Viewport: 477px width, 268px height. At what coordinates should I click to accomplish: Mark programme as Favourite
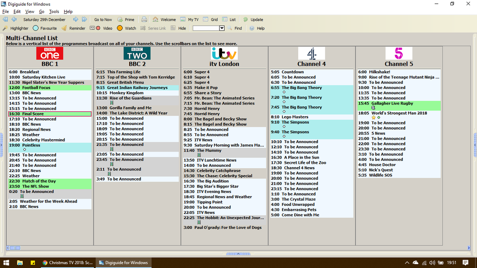click(45, 28)
